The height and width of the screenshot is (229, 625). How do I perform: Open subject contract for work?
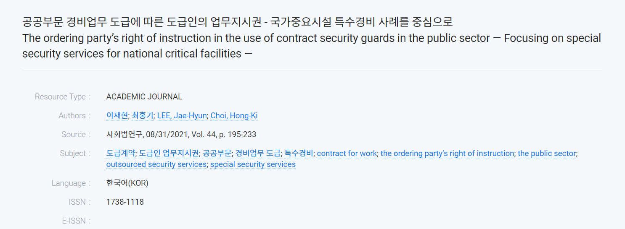coord(347,154)
